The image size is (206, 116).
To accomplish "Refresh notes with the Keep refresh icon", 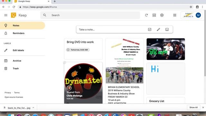I will pos(146,15).
